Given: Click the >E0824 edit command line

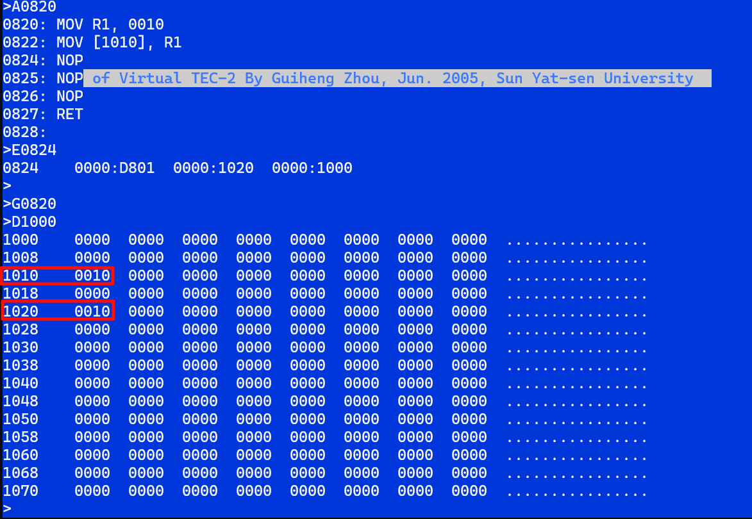Looking at the screenshot, I should click(29, 151).
